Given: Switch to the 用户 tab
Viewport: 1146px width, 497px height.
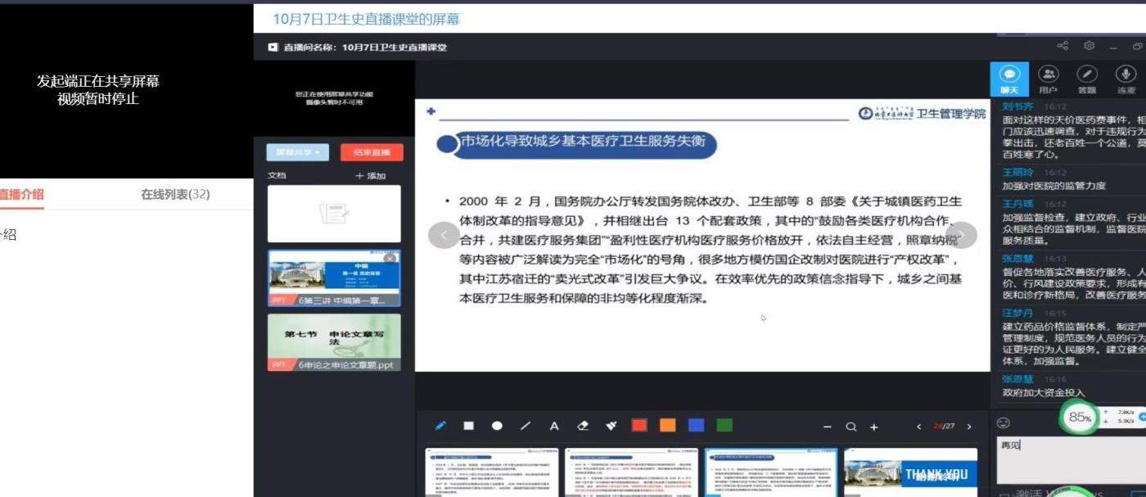Looking at the screenshot, I should click(1048, 79).
